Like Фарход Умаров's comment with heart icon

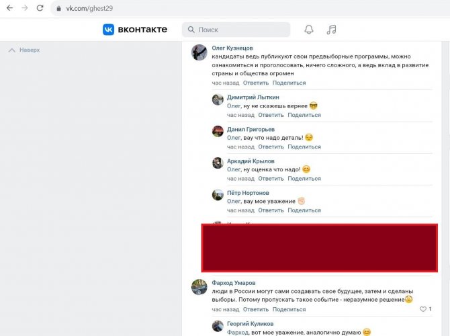point(423,309)
